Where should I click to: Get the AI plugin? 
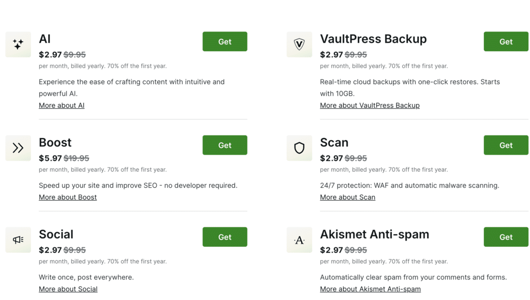(x=225, y=41)
